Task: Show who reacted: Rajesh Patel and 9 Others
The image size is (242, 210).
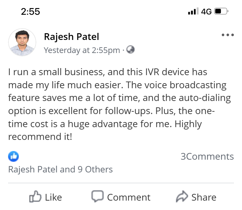Action: 61,169
